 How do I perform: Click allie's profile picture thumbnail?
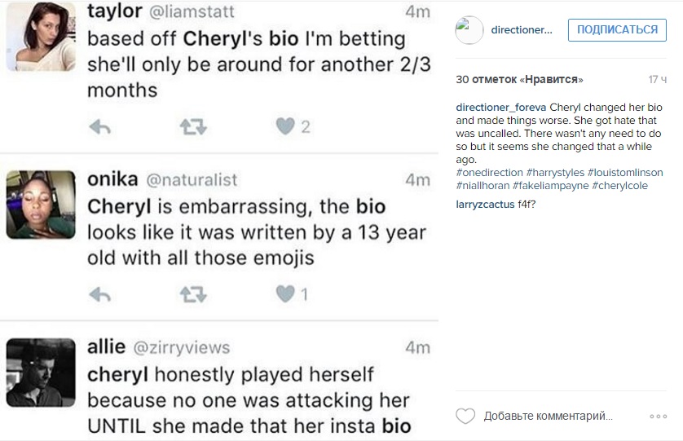[x=41, y=372]
